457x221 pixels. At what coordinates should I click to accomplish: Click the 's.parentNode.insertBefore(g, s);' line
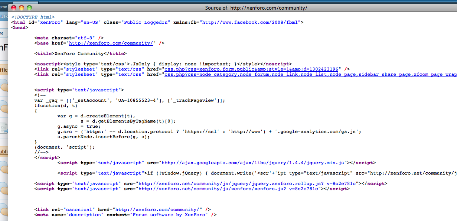pyautogui.click(x=104, y=137)
